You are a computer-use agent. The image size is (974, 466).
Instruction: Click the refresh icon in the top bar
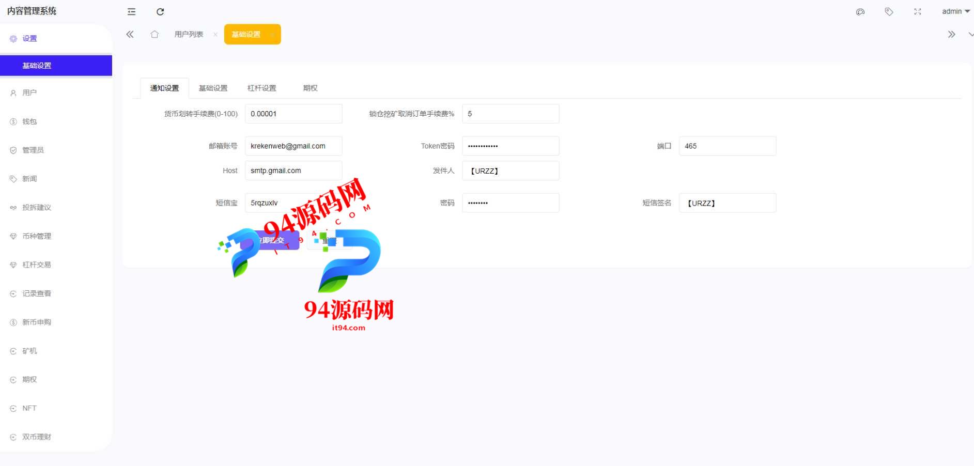click(160, 11)
